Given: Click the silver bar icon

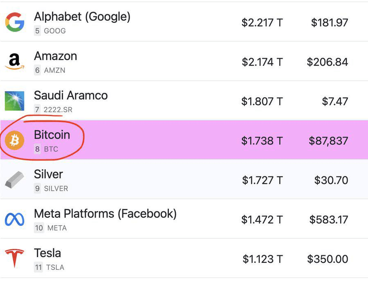Looking at the screenshot, I should pyautogui.click(x=15, y=180).
